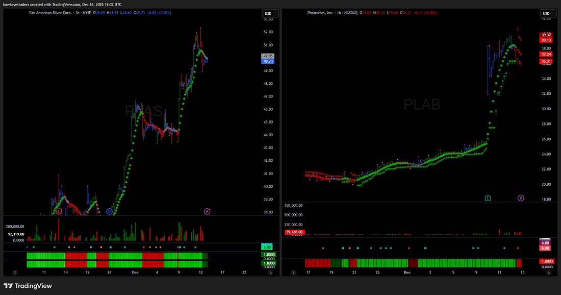
Task: Click the purple lightning marker on PAAS chart
Action: (207, 212)
